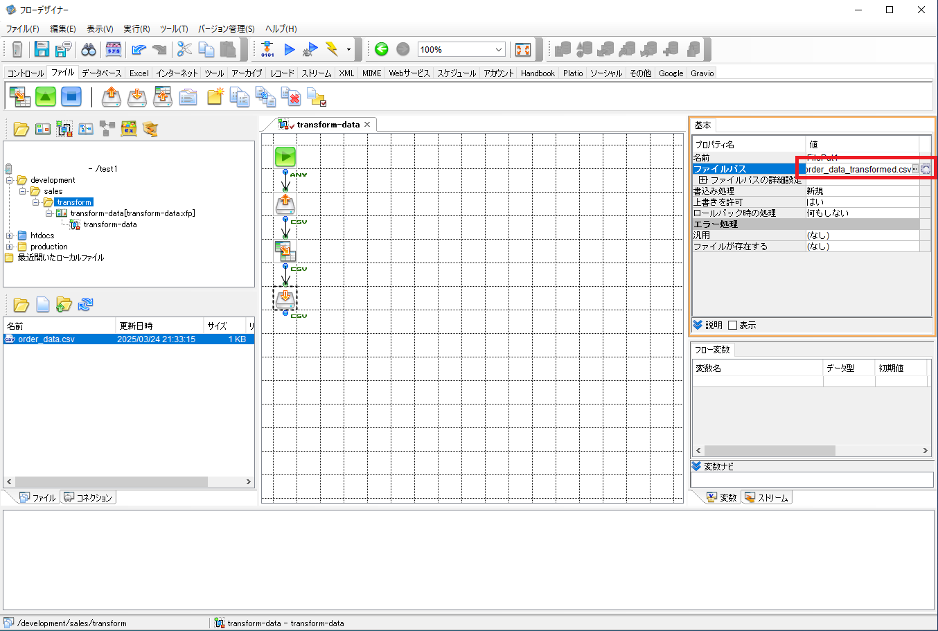
Task: Switch to the データベース palette tab
Action: tap(101, 73)
